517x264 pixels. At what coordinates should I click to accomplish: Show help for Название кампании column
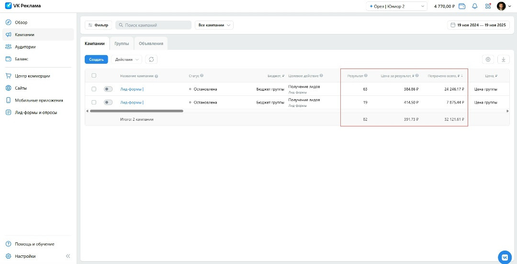[156, 76]
